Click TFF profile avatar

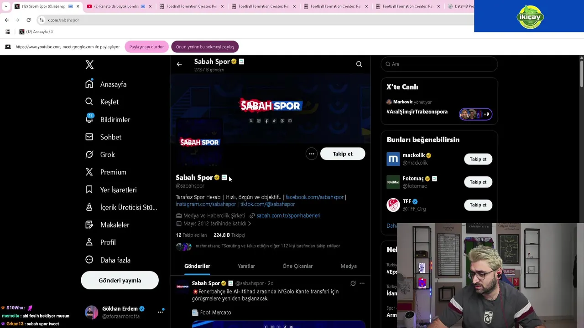click(x=393, y=205)
